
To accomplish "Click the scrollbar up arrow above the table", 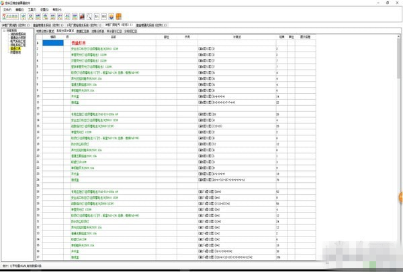I will [398, 37].
